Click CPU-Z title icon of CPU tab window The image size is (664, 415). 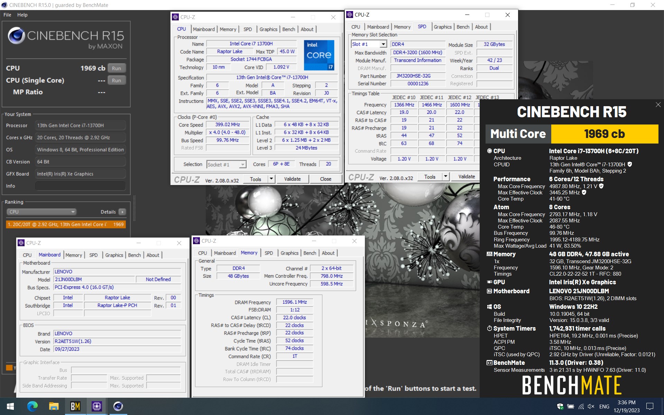coord(175,17)
